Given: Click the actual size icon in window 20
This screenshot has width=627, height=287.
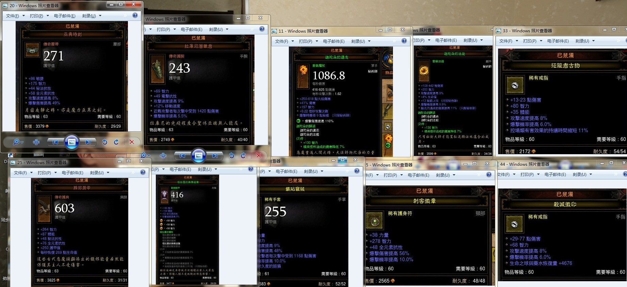Looking at the screenshot, I should pyautogui.click(x=36, y=142).
